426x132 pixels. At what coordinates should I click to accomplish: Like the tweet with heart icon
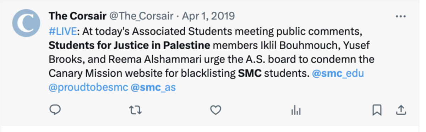(216, 111)
